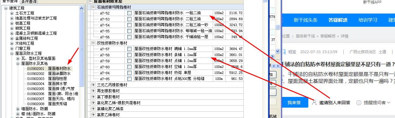The image size is (395, 118).
Task: Tick the checkbox for row A7-84
Action: point(129,73)
